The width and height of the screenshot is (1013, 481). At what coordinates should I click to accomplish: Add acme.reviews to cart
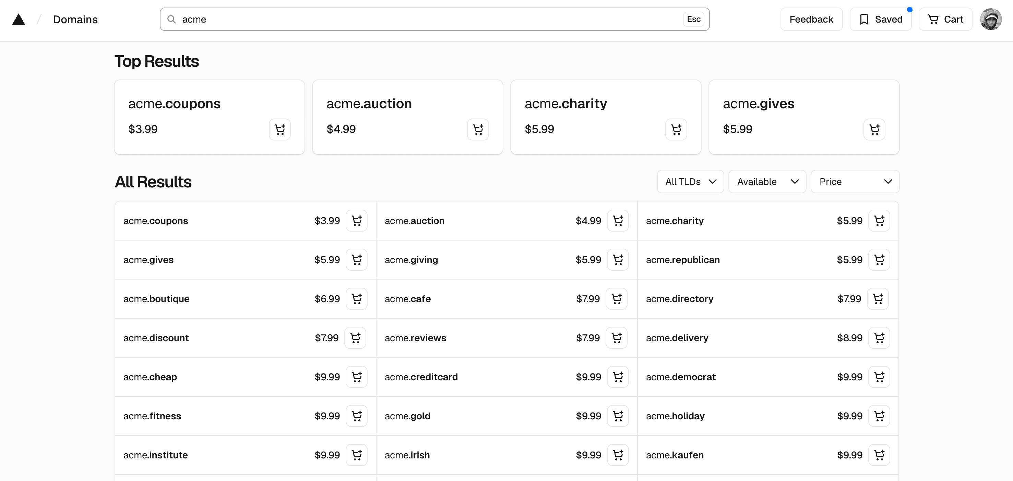click(x=617, y=337)
